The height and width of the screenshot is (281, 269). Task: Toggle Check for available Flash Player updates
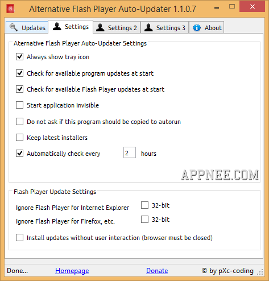[20, 89]
